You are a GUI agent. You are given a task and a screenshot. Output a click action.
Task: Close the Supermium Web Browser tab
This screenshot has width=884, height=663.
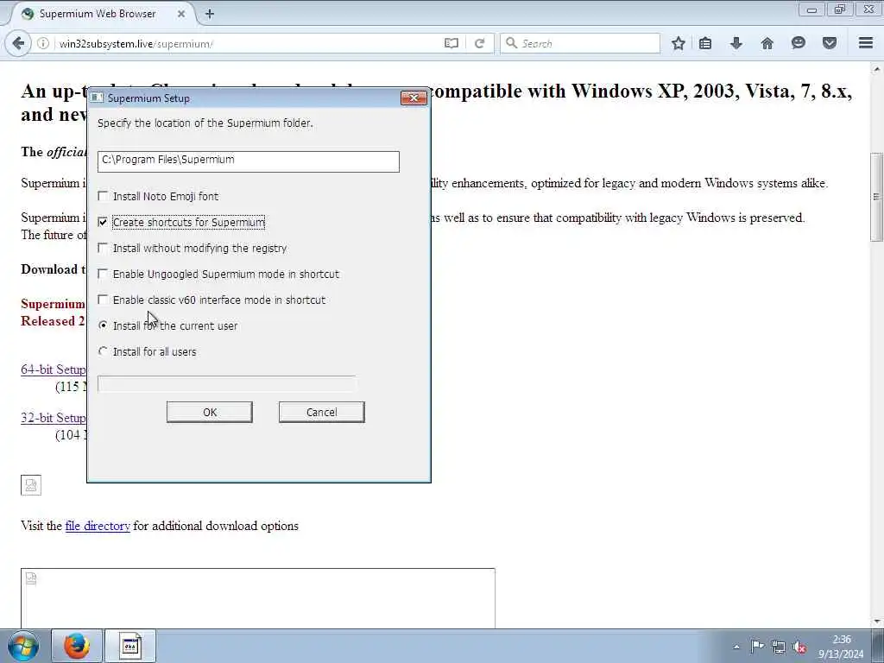pyautogui.click(x=181, y=14)
